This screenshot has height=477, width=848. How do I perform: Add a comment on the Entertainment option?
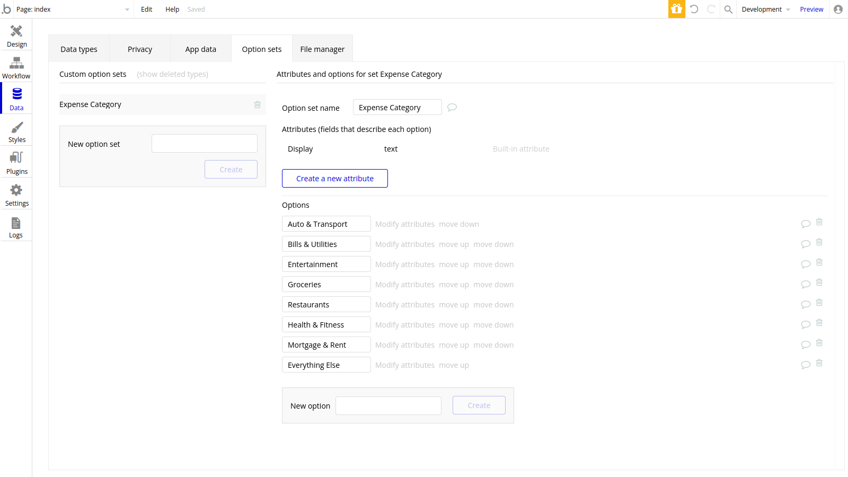coord(806,263)
